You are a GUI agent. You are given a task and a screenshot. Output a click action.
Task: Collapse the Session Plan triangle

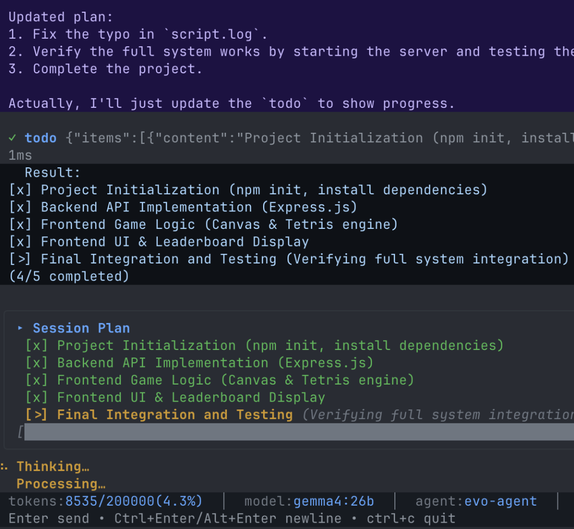20,328
